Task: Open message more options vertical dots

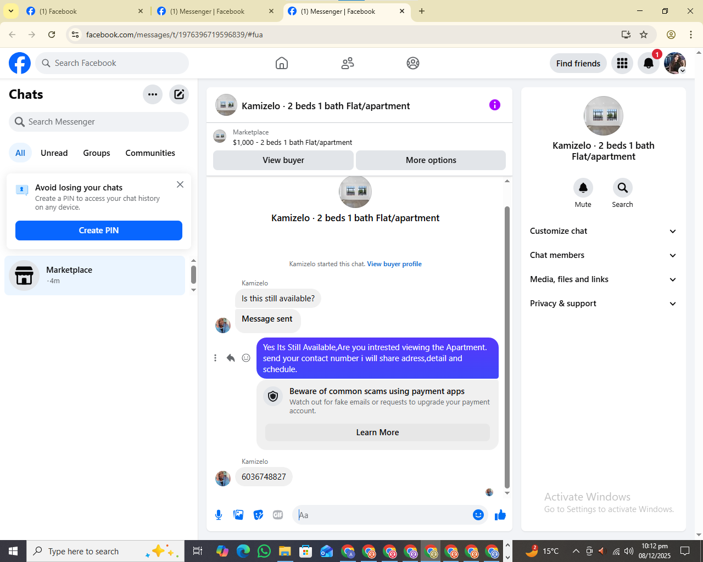Action: [x=215, y=358]
